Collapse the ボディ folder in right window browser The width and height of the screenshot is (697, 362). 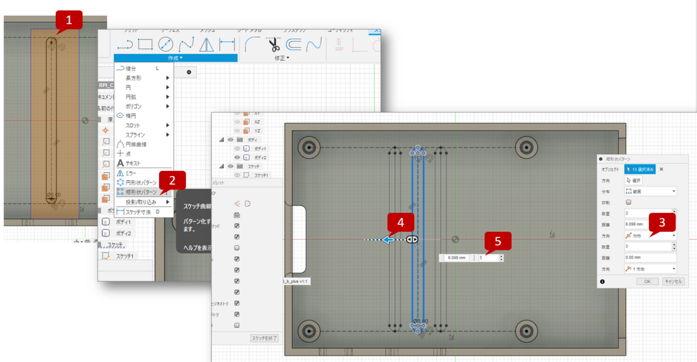click(221, 140)
